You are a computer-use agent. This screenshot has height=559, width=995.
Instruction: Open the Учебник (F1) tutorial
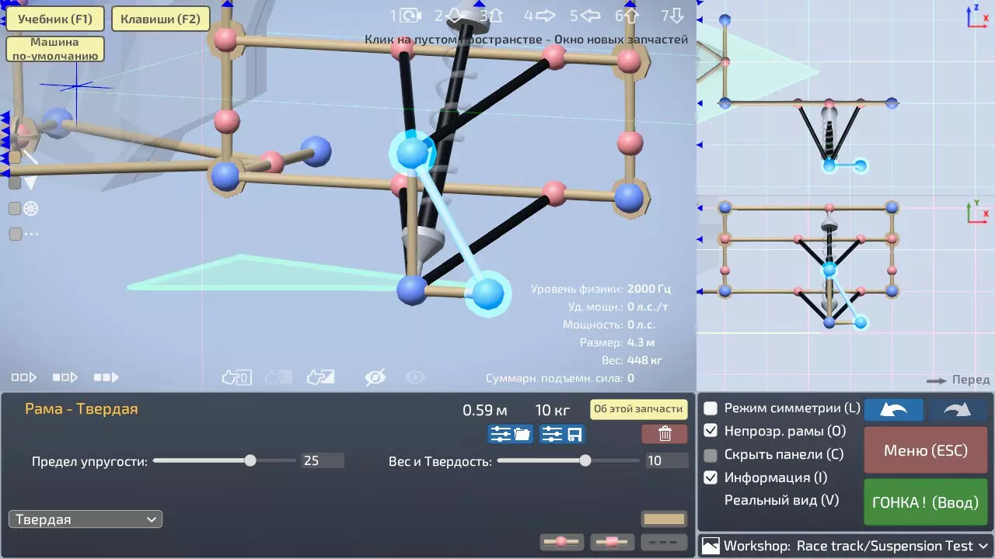[x=55, y=19]
